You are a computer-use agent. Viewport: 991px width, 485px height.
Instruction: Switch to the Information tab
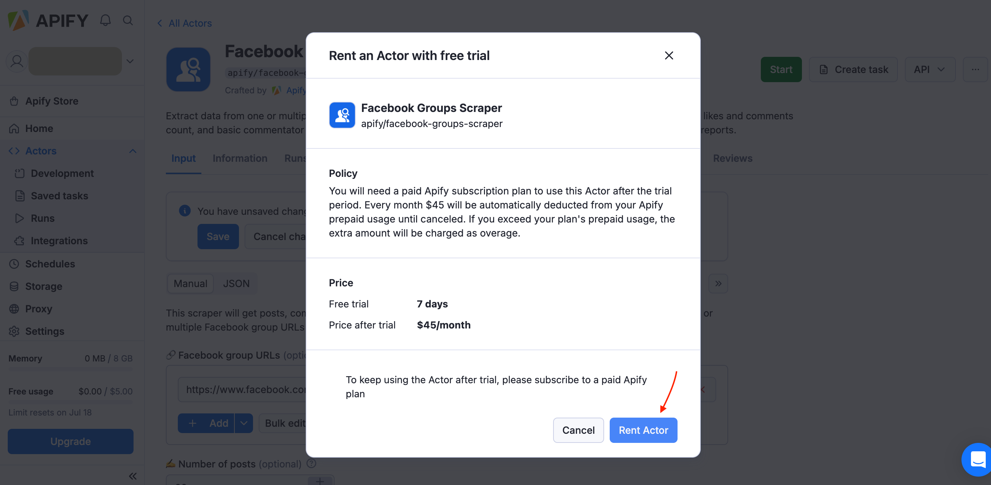click(240, 158)
